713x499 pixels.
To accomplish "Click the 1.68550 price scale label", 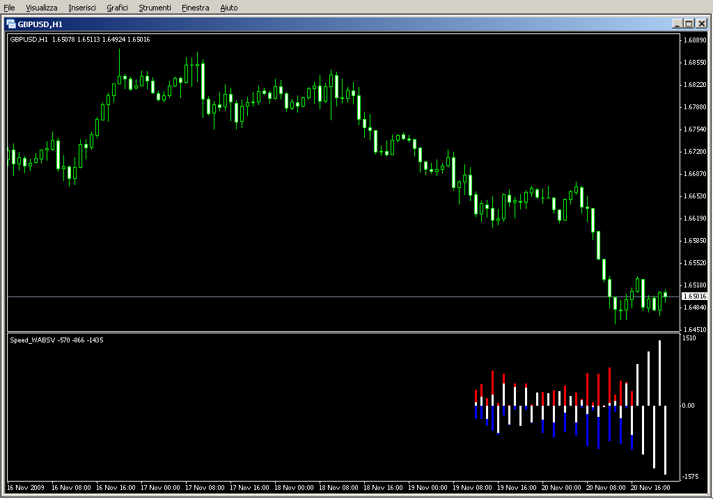I will [696, 62].
